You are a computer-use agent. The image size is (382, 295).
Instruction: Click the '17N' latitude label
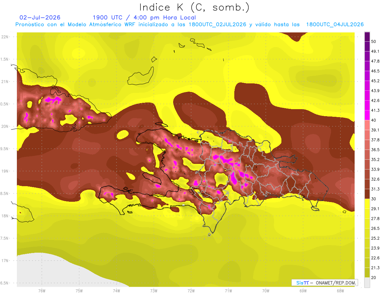click(x=5, y=261)
